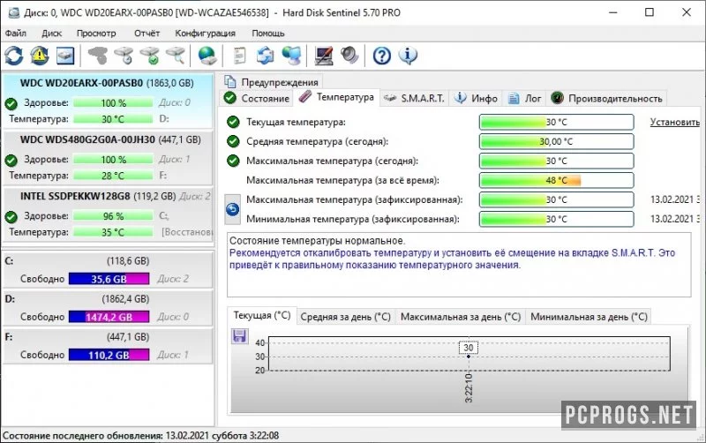The image size is (706, 443).
Task: Select the Максимальная за день (°C) chart tab
Action: 461,317
